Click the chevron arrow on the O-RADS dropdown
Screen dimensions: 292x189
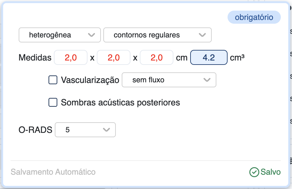pyautogui.click(x=106, y=130)
